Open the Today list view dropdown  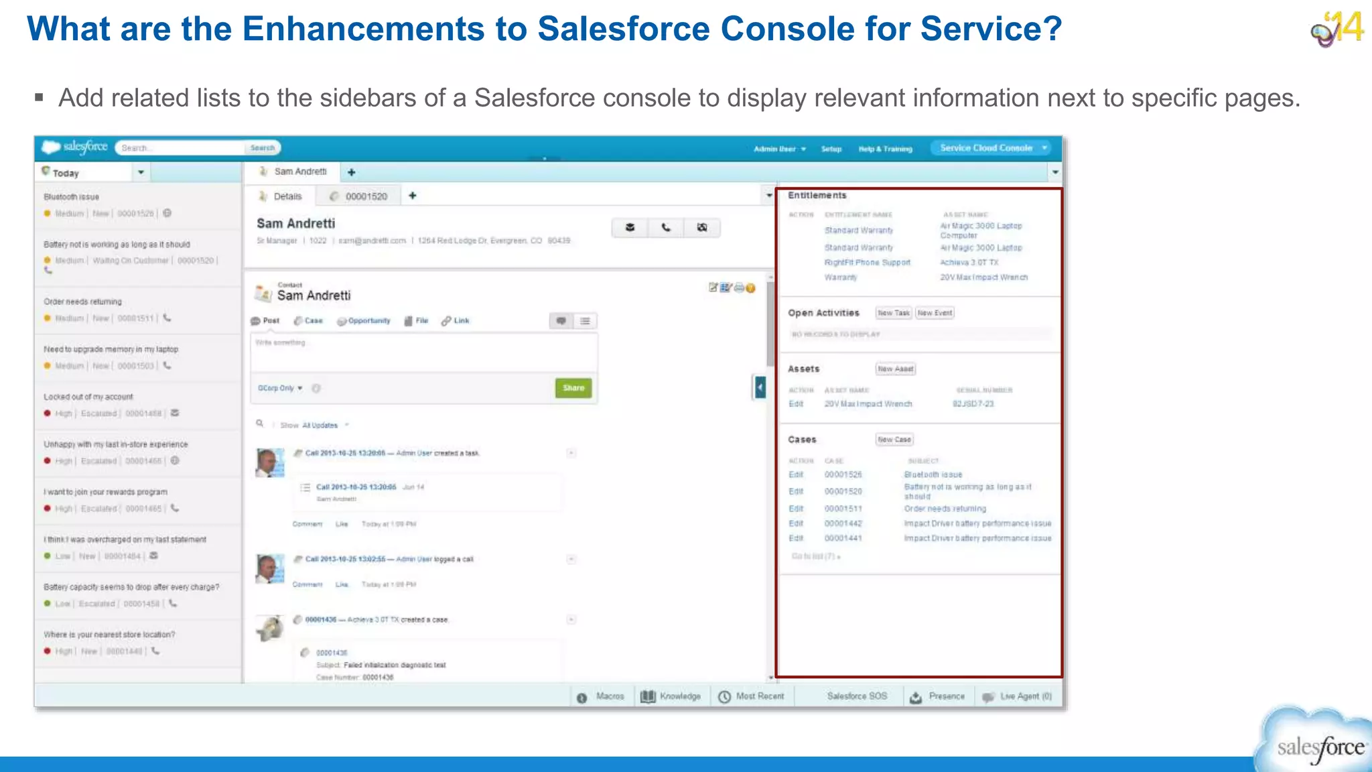coord(141,172)
